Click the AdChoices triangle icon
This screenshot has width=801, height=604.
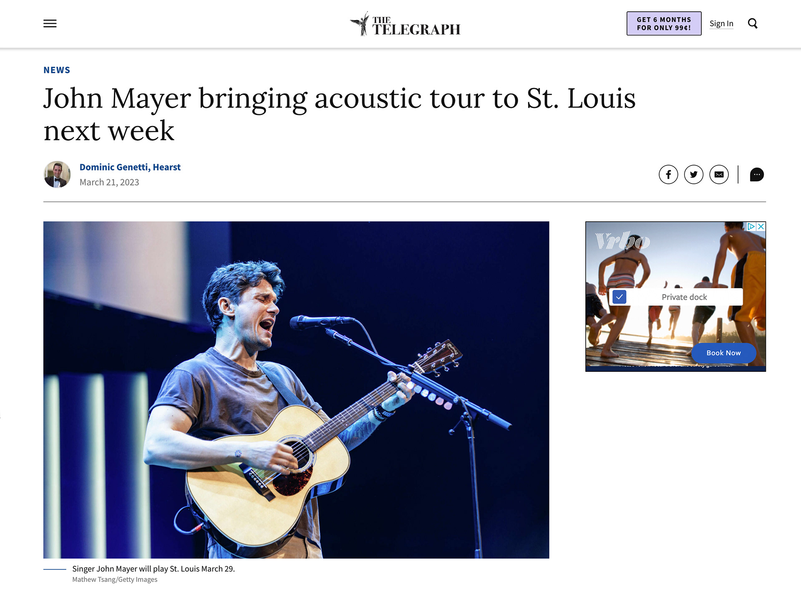pyautogui.click(x=751, y=226)
